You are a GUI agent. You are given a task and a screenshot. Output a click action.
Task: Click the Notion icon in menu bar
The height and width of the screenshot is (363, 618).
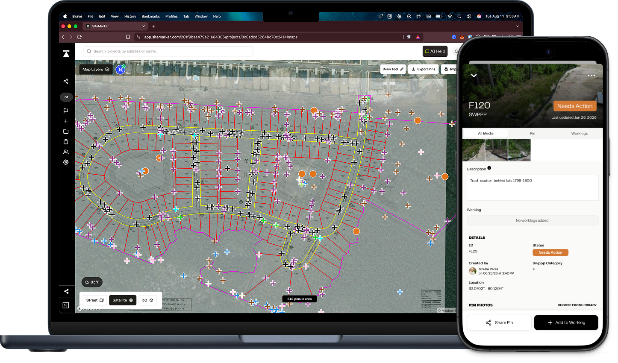390,16
